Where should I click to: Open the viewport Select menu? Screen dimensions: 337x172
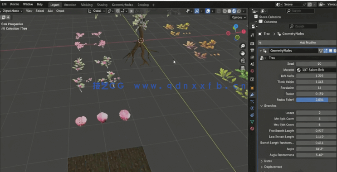point(40,11)
